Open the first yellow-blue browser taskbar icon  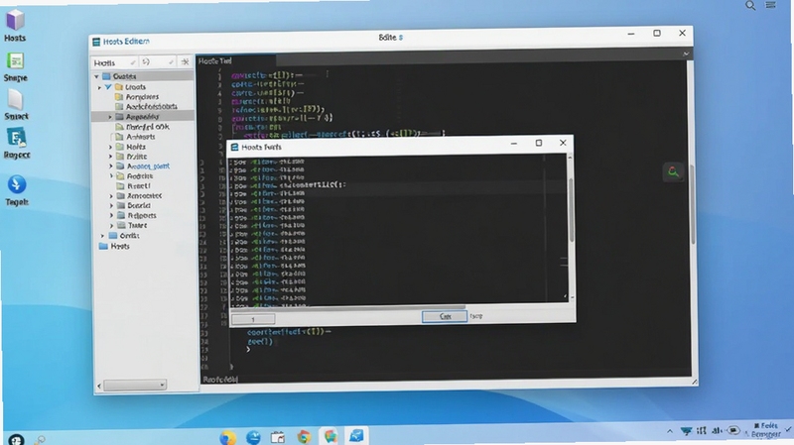[x=228, y=437]
